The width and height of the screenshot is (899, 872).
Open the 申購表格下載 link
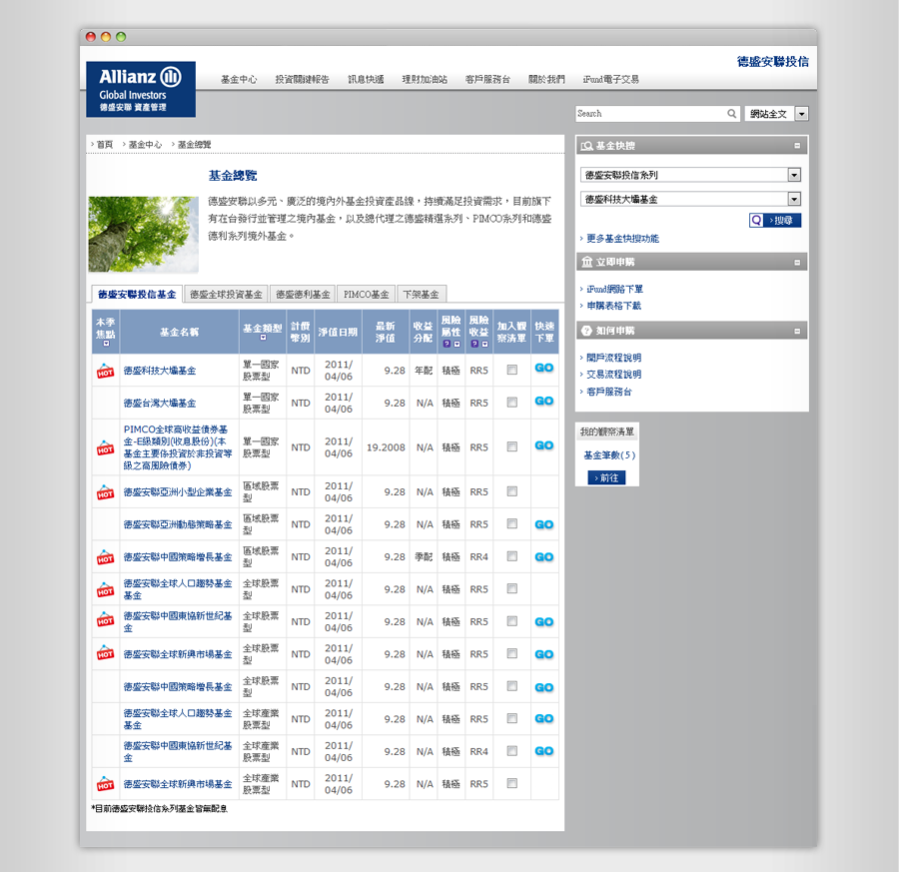(613, 306)
